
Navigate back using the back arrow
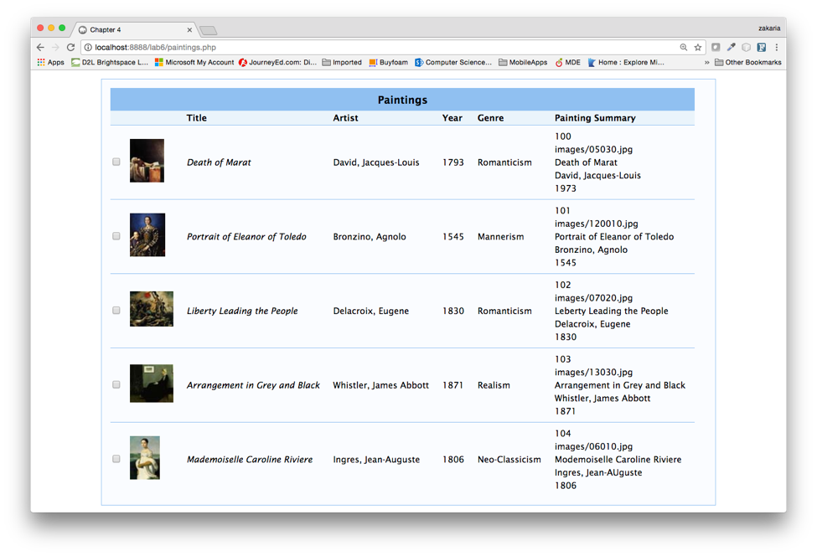(x=39, y=48)
